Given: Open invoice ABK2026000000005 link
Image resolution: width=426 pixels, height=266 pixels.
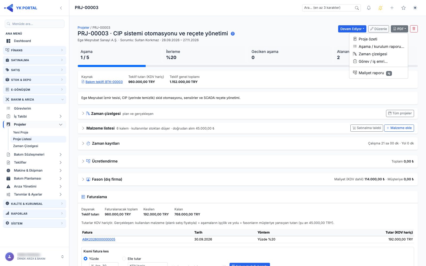Looking at the screenshot, I should tap(99, 239).
